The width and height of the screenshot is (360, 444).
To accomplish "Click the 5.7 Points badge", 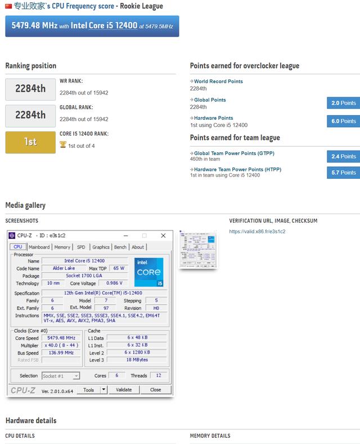I will tap(343, 173).
